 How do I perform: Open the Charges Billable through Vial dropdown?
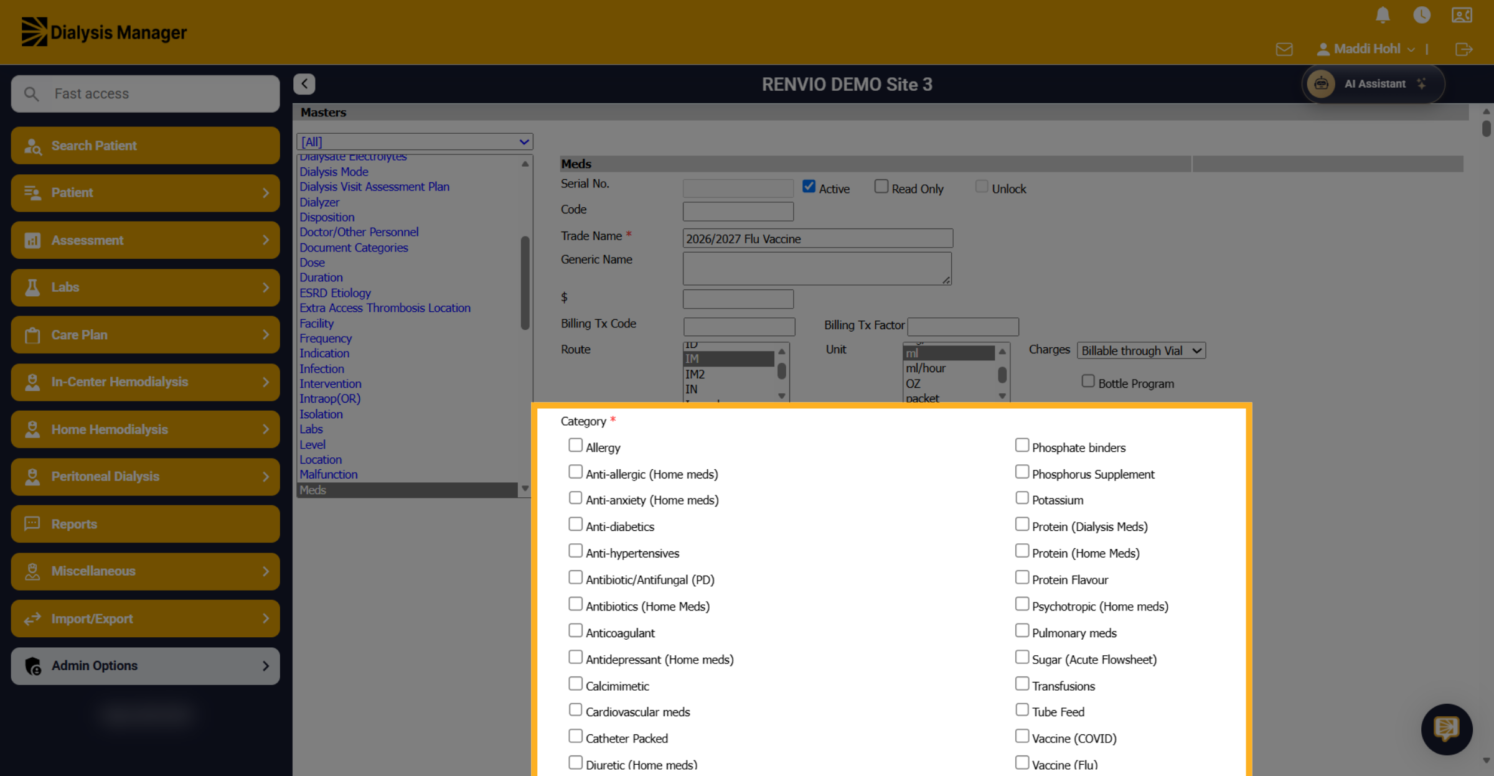[x=1142, y=351]
